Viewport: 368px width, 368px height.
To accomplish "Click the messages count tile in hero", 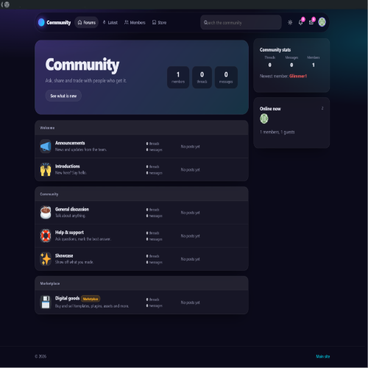I will click(x=226, y=77).
